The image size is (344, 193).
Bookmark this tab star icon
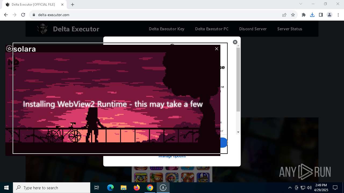click(293, 15)
